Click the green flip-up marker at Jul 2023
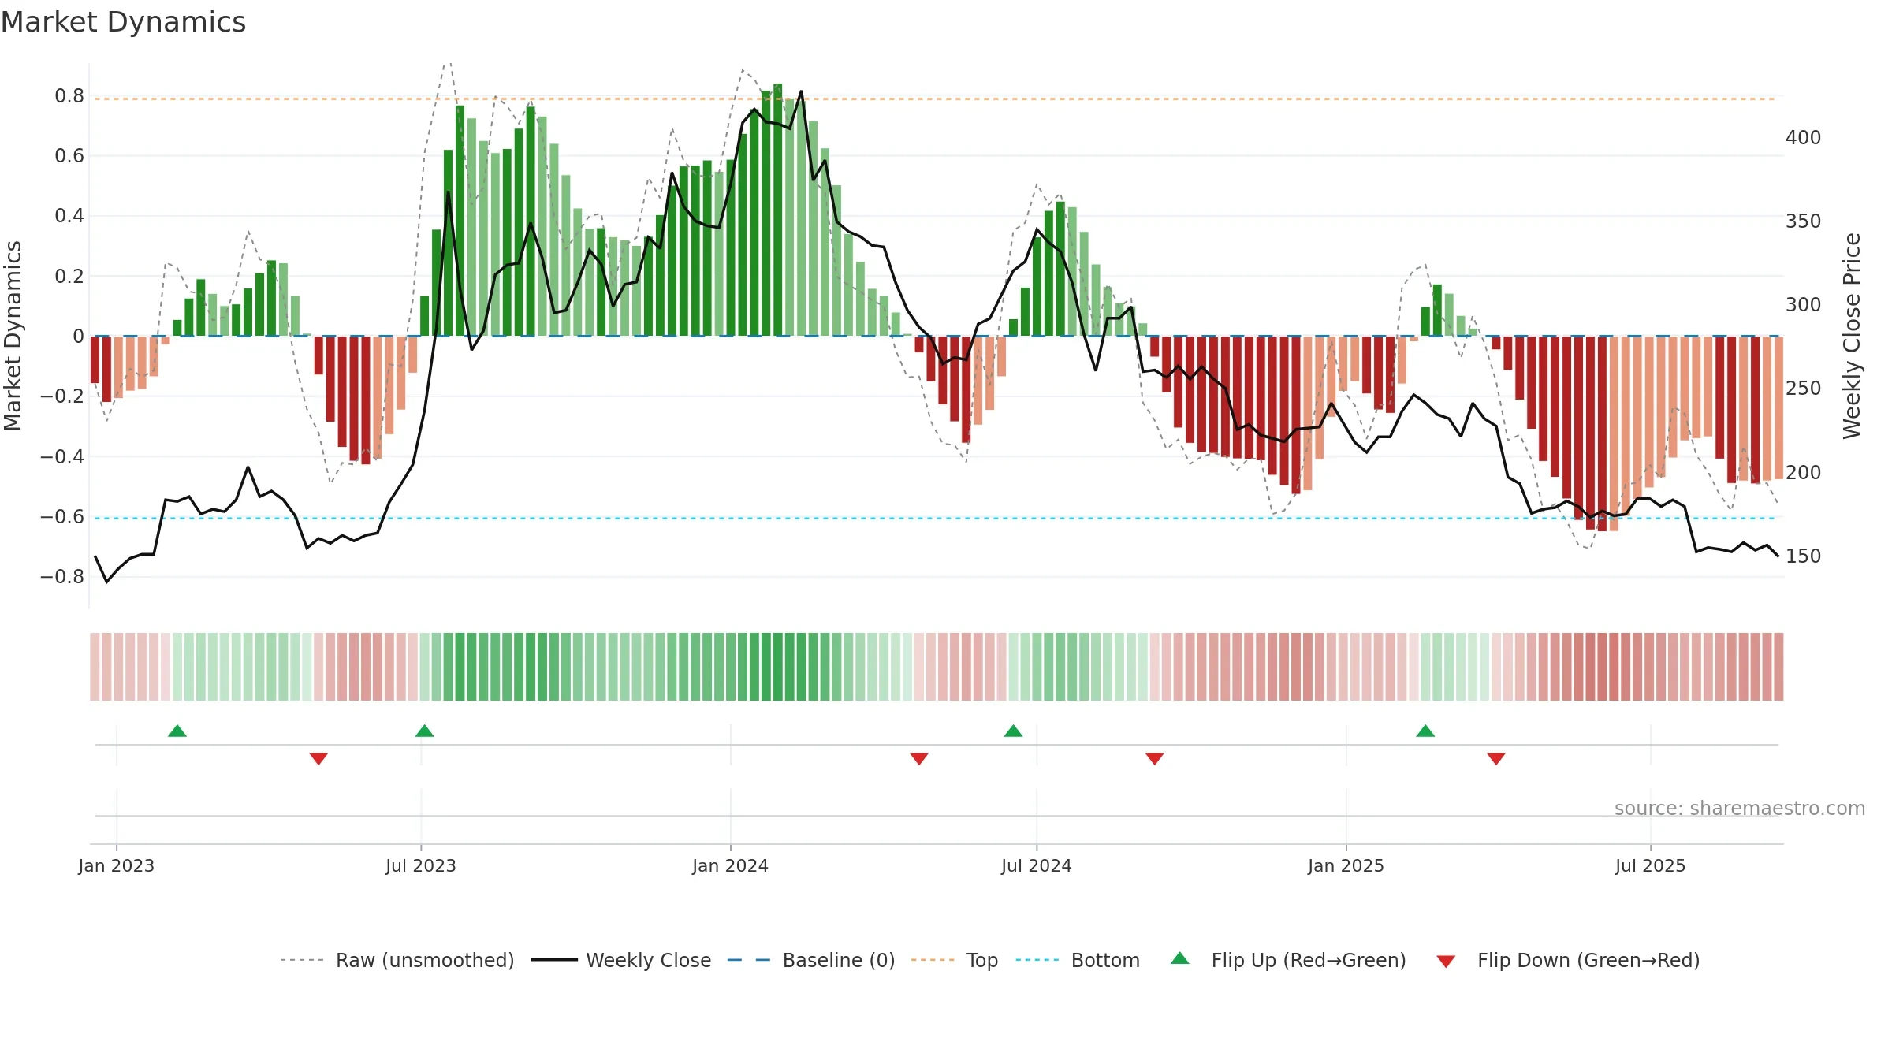This screenshot has width=1892, height=1064. 425,731
